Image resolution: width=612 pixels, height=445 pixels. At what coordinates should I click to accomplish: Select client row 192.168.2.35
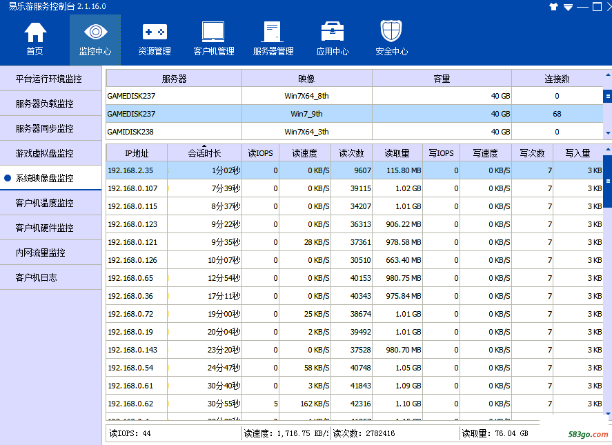pos(355,170)
